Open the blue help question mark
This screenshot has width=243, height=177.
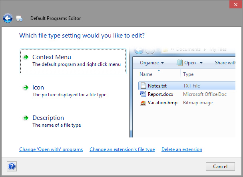click(x=12, y=166)
